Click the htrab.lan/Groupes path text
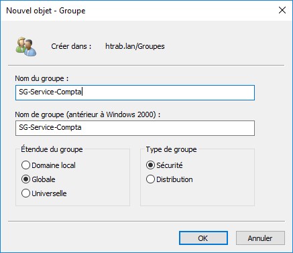The height and width of the screenshot is (253, 293). tap(135, 46)
